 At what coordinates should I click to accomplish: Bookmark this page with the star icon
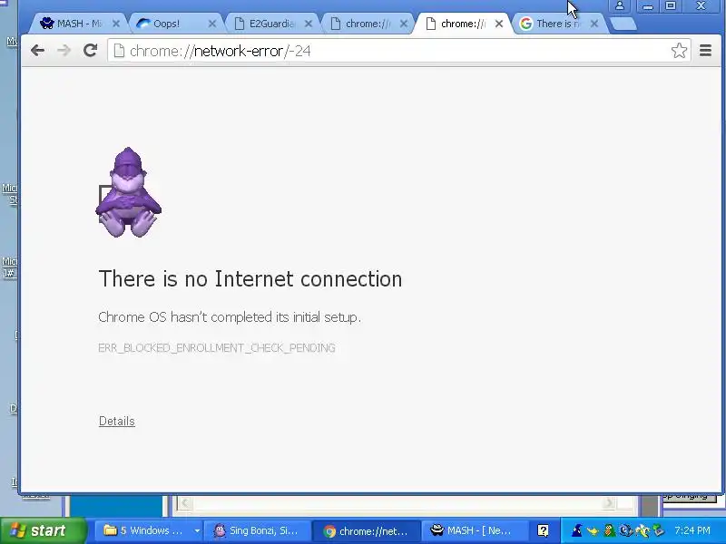[679, 51]
